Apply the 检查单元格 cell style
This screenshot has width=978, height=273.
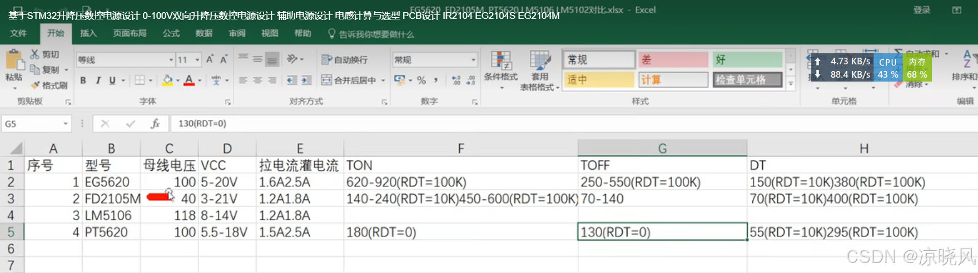[x=748, y=79]
